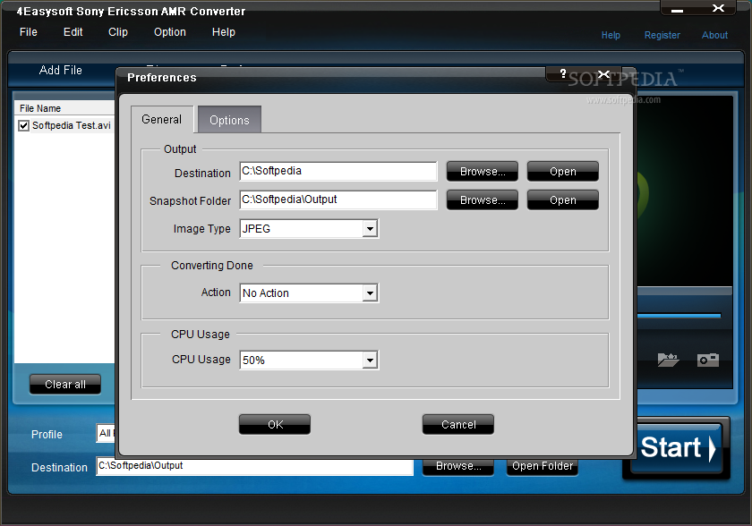The image size is (752, 526).
Task: Confirm preferences with OK button
Action: pos(275,424)
